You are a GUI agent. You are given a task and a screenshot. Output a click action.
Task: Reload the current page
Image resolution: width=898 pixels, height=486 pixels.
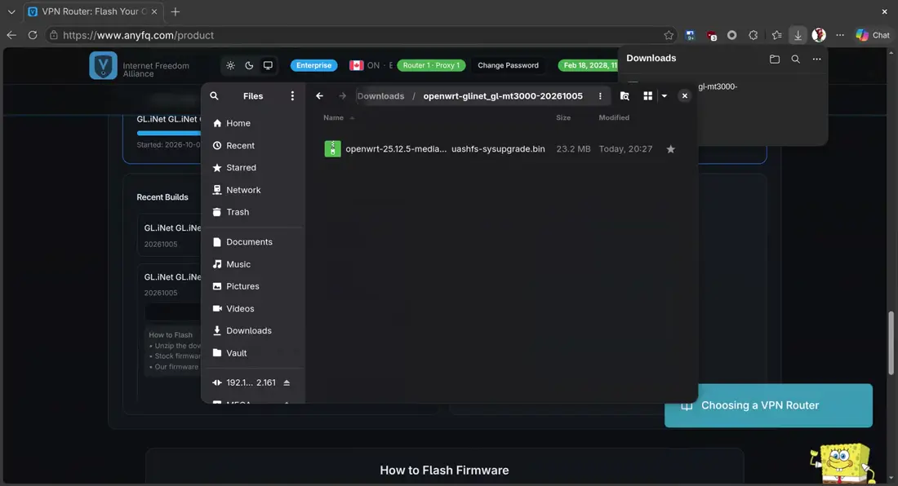tap(33, 35)
